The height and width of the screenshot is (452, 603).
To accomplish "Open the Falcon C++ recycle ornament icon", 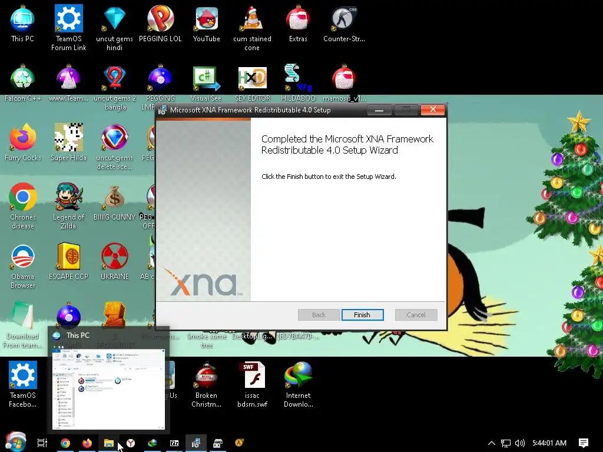I will click(23, 82).
